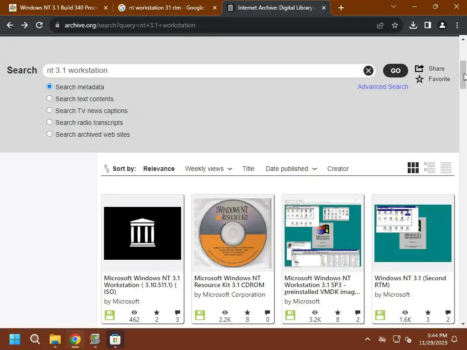Click the share page icon in address bar

(x=380, y=26)
